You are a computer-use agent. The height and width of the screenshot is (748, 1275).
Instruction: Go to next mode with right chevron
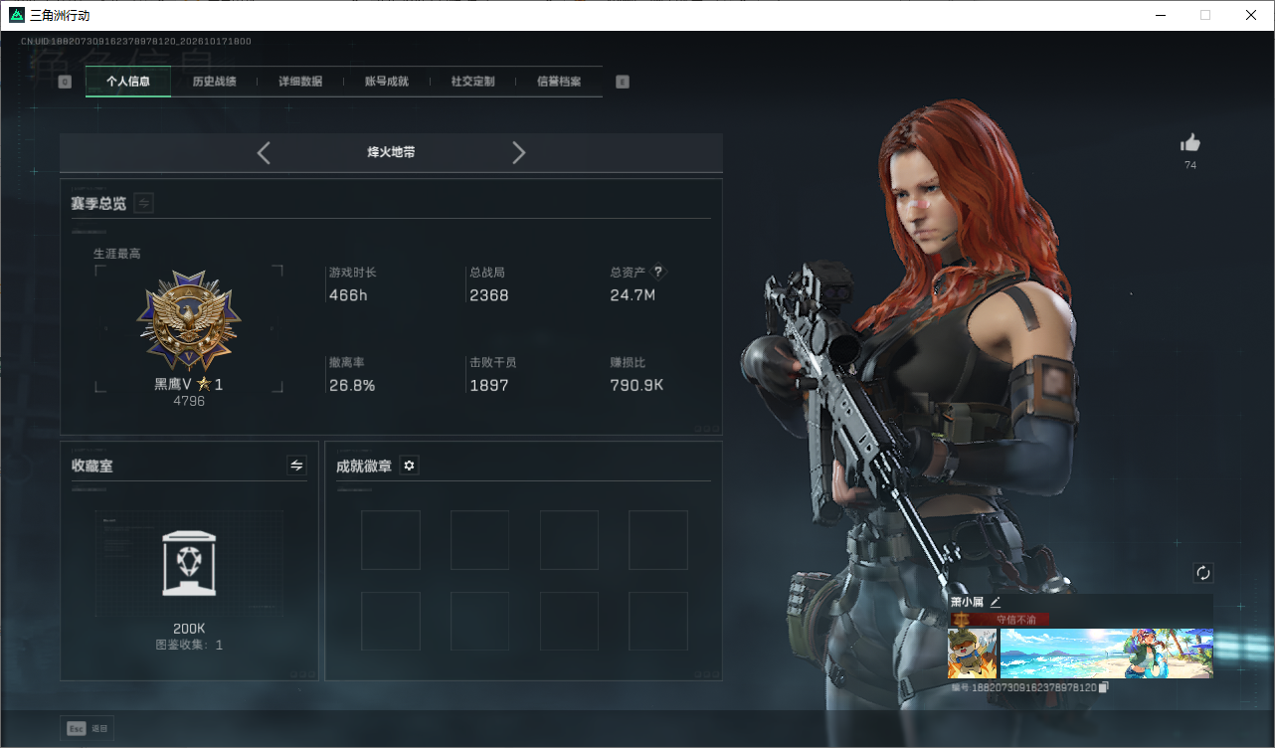(518, 153)
